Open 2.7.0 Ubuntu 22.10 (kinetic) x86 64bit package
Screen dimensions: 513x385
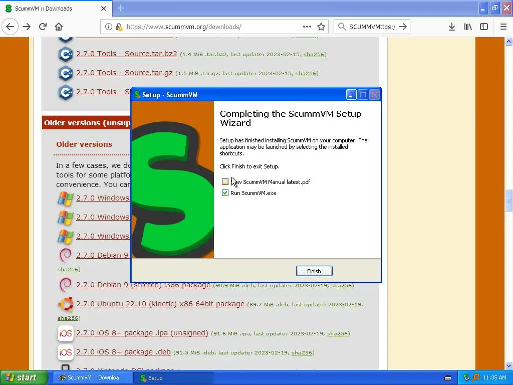pyautogui.click(x=160, y=304)
